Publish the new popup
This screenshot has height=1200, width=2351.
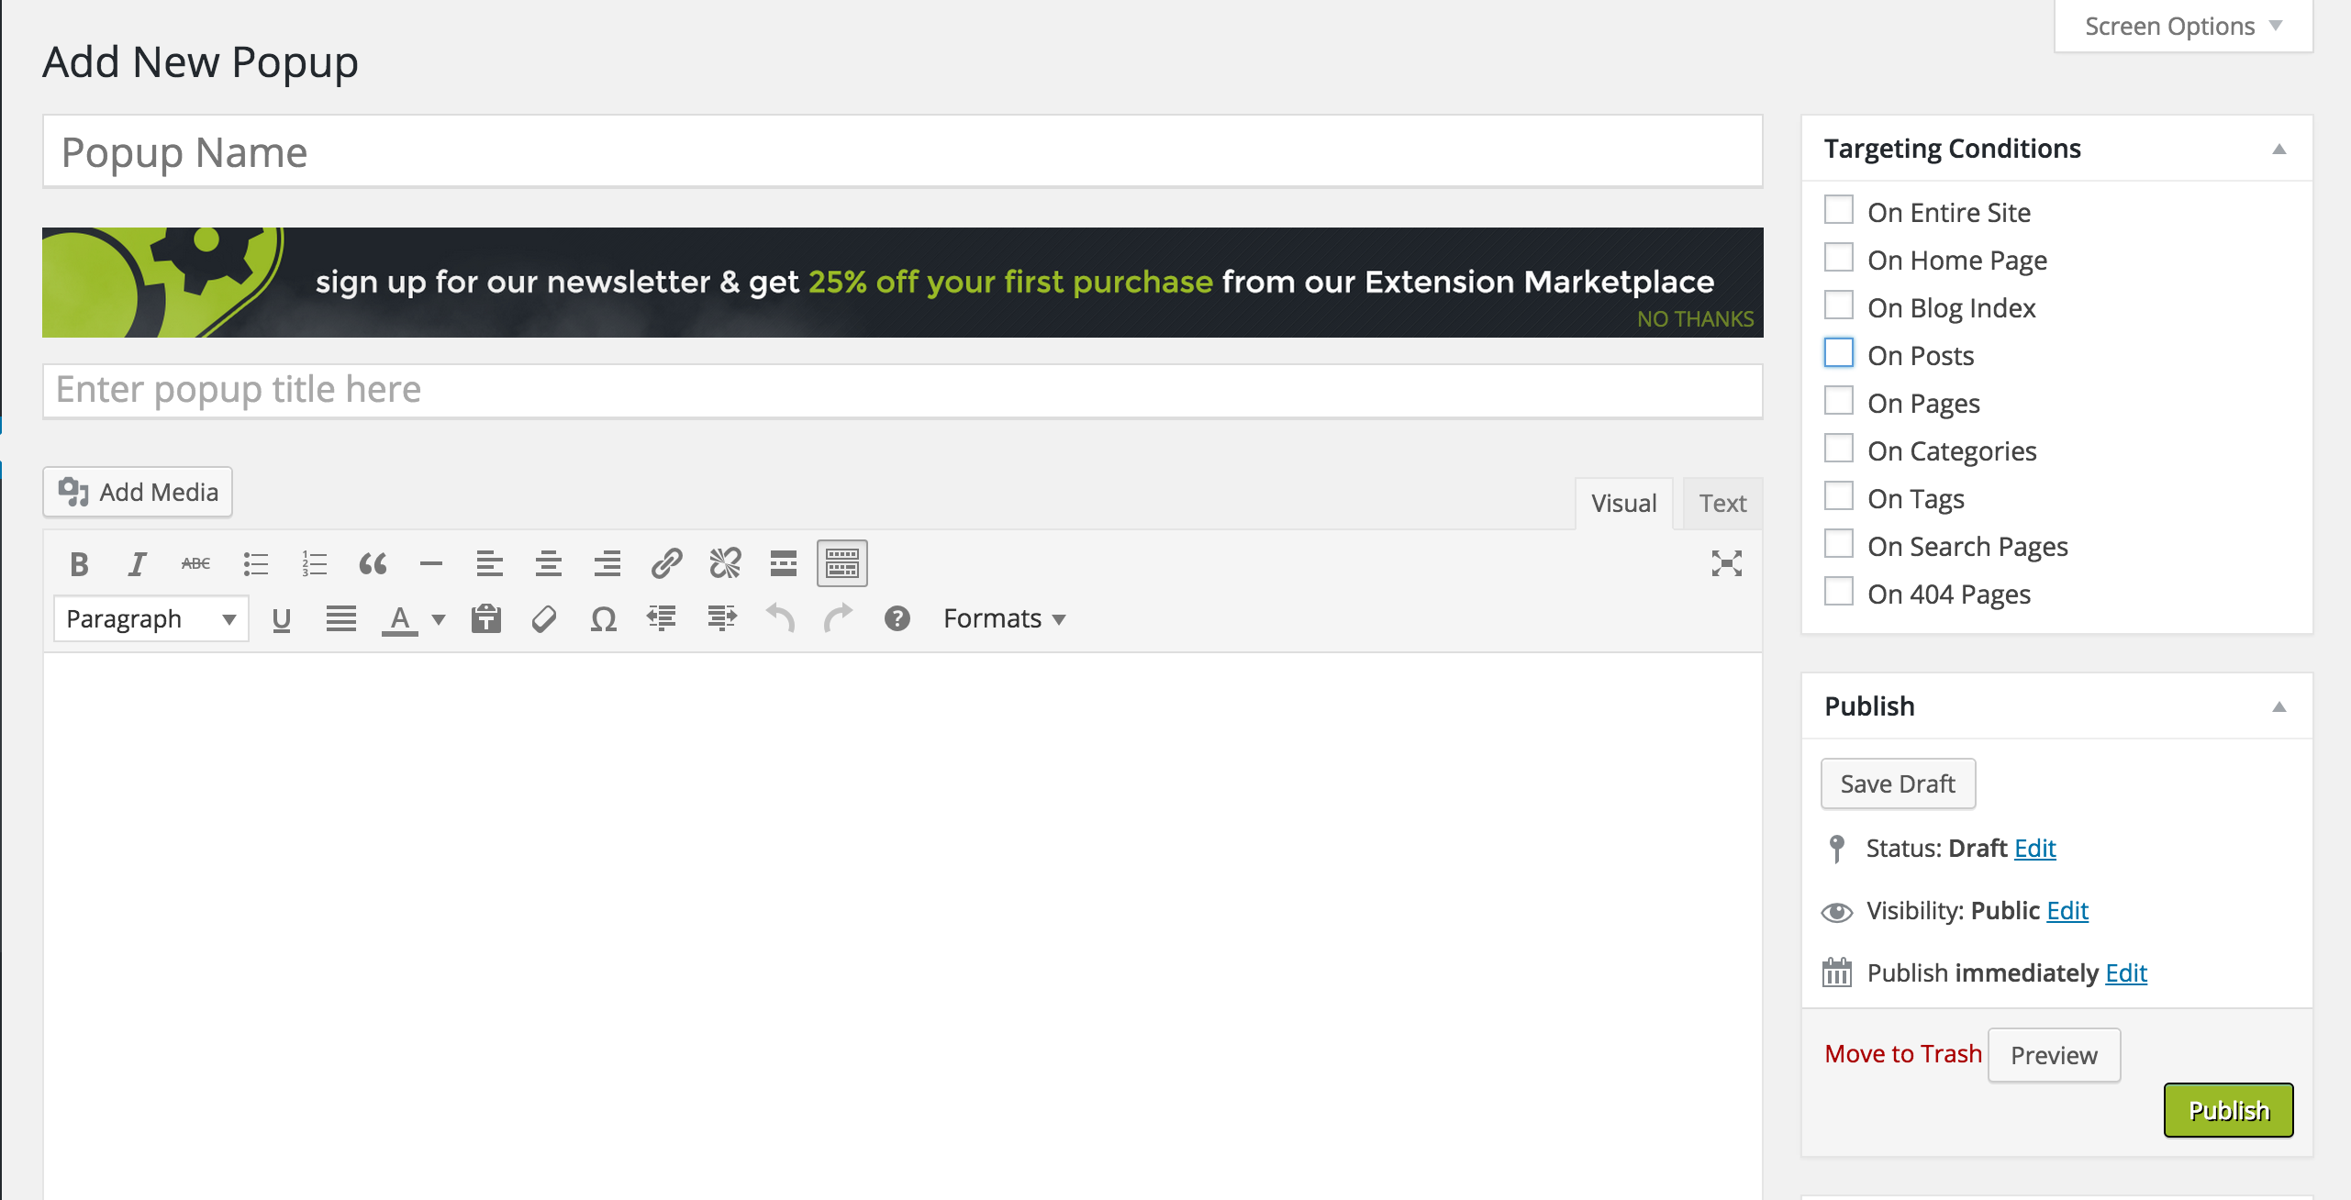2228,1109
